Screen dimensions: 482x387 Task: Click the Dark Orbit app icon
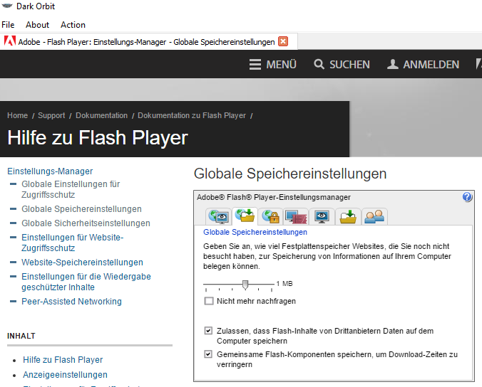click(7, 6)
